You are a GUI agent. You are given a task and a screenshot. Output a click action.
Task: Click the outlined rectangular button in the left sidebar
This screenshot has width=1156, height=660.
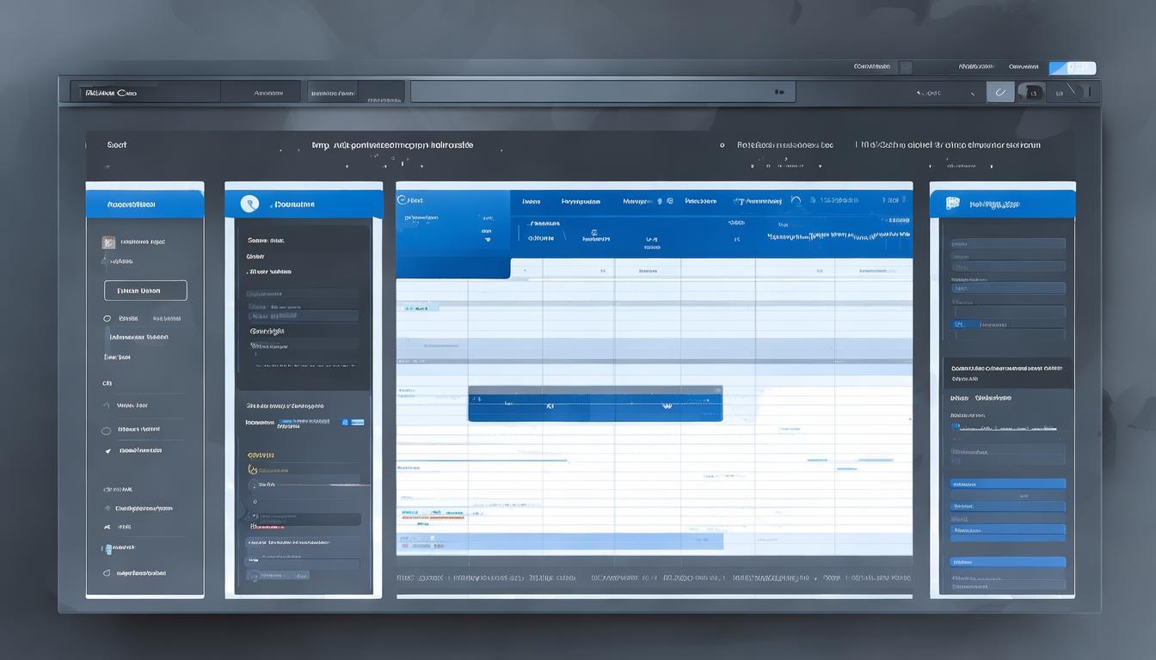145,290
